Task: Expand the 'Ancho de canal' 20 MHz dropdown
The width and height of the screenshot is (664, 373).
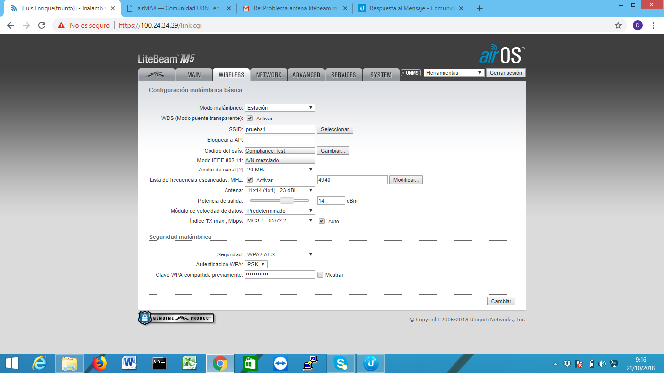Action: (x=280, y=170)
